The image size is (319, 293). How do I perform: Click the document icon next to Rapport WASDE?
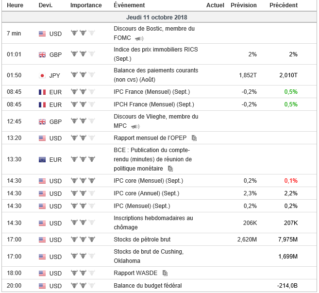(x=165, y=273)
